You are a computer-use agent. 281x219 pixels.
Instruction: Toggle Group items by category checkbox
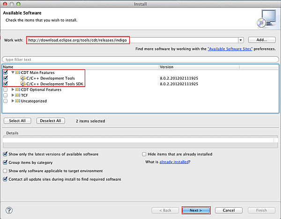click(x=5, y=162)
